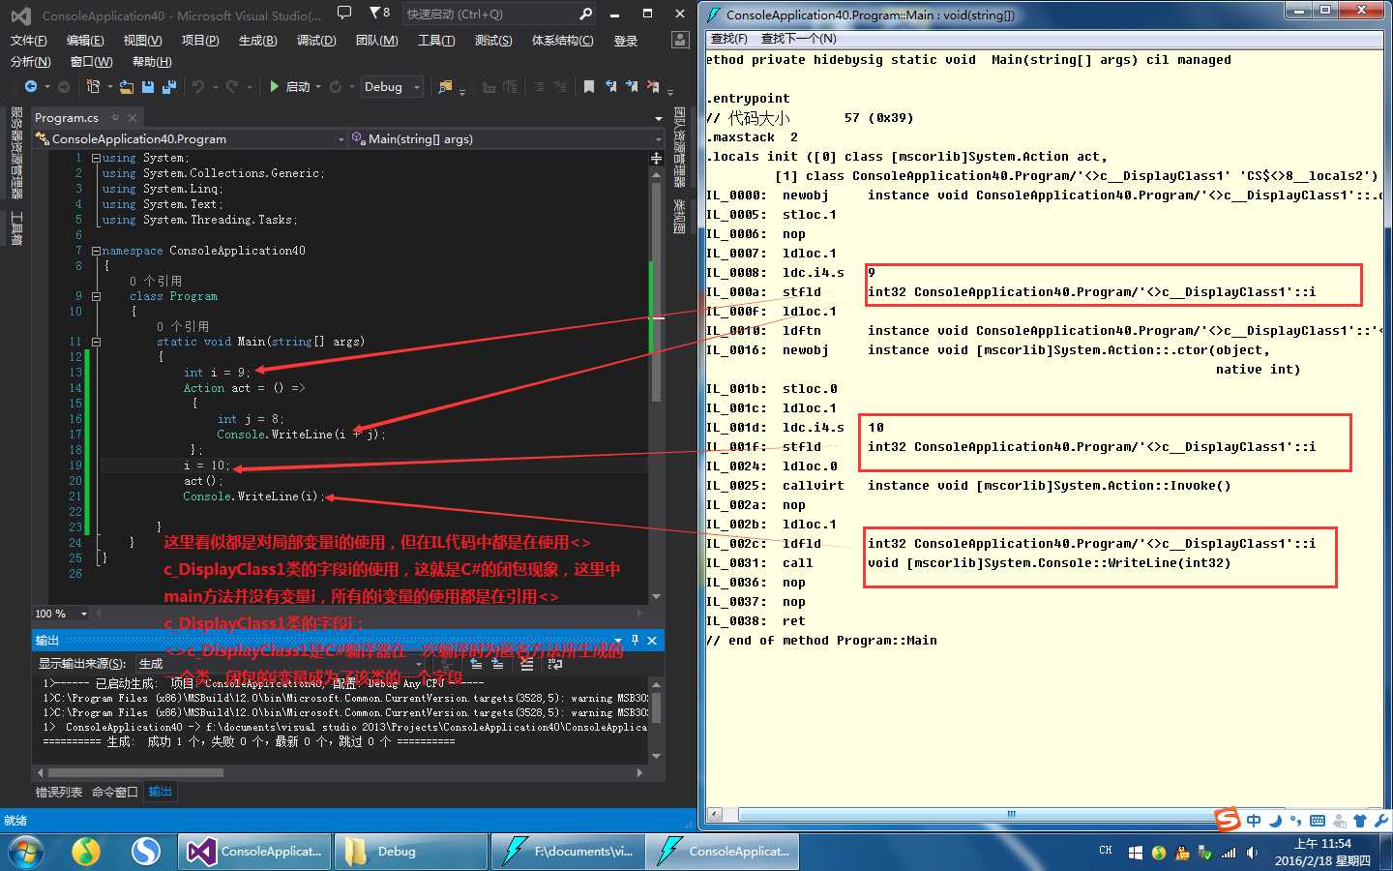This screenshot has width=1393, height=871.
Task: Open the 工具箱 side tab
Action: point(15,227)
